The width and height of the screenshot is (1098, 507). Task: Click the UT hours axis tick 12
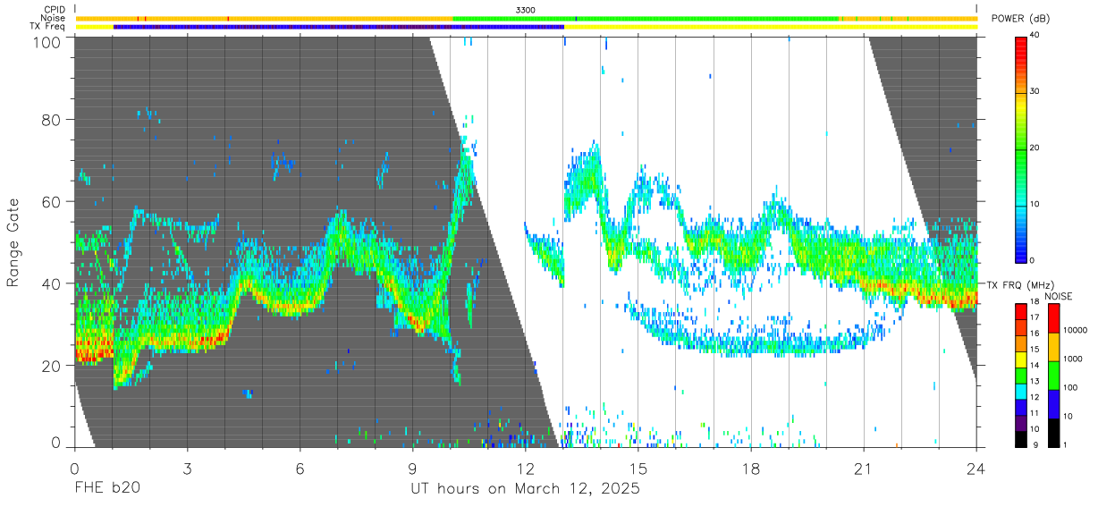[x=525, y=469]
